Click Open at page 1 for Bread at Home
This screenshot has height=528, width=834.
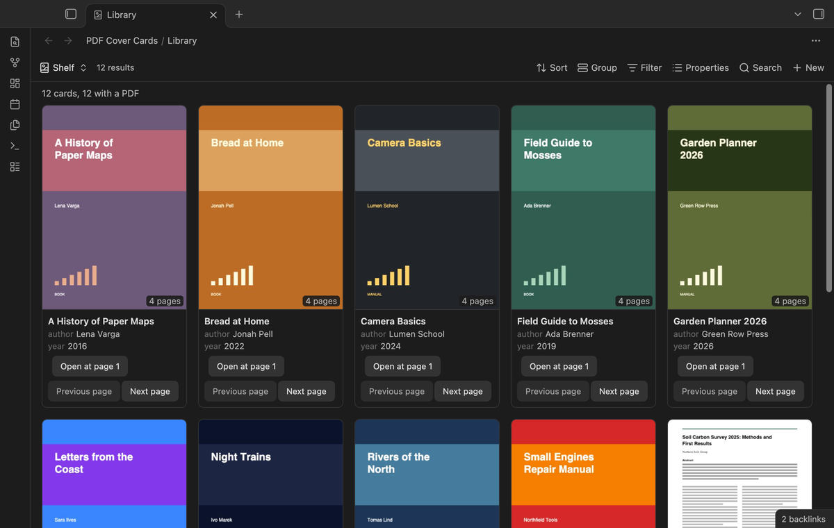click(x=246, y=366)
